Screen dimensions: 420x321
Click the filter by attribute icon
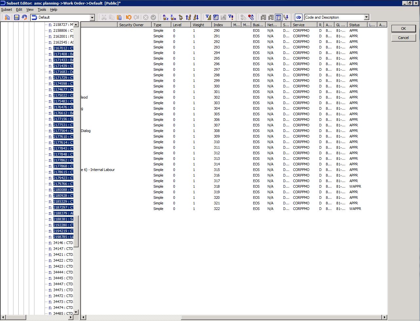click(x=216, y=17)
